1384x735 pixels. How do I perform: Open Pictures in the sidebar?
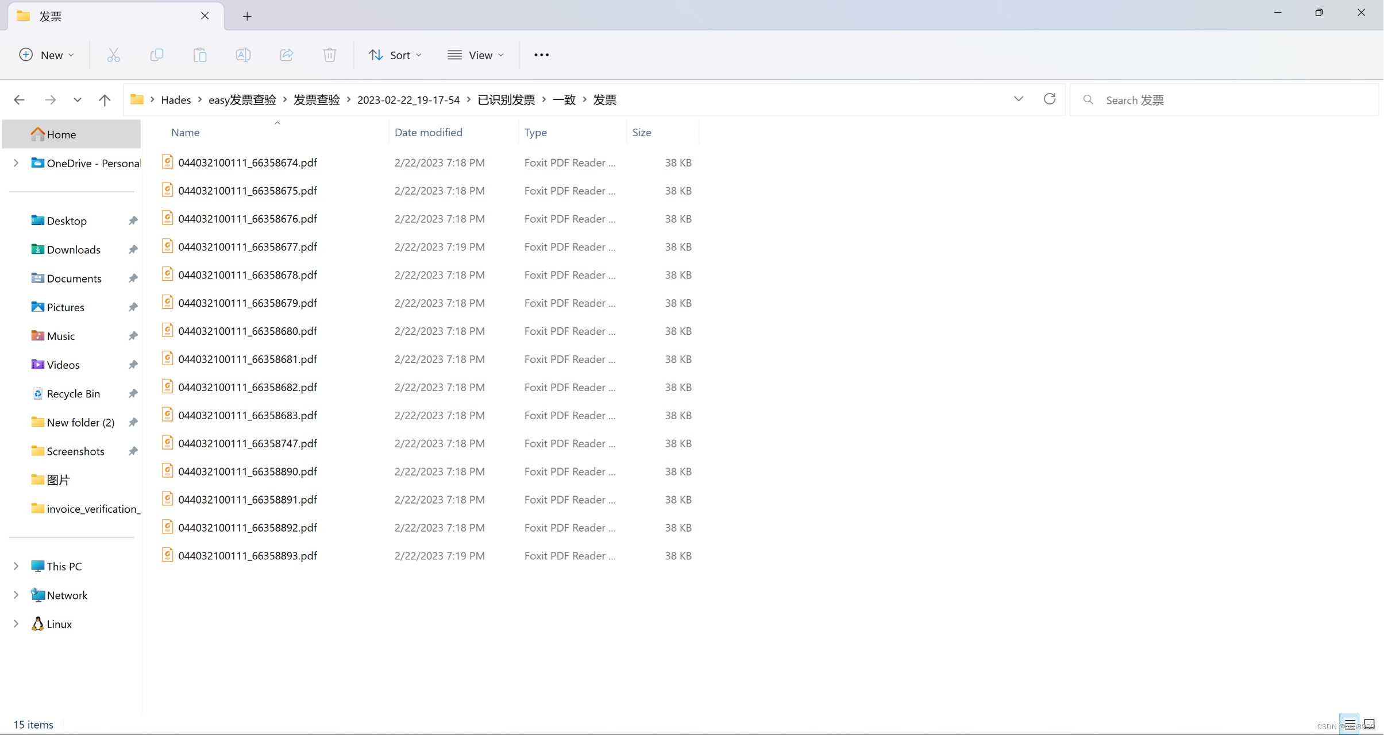click(65, 307)
